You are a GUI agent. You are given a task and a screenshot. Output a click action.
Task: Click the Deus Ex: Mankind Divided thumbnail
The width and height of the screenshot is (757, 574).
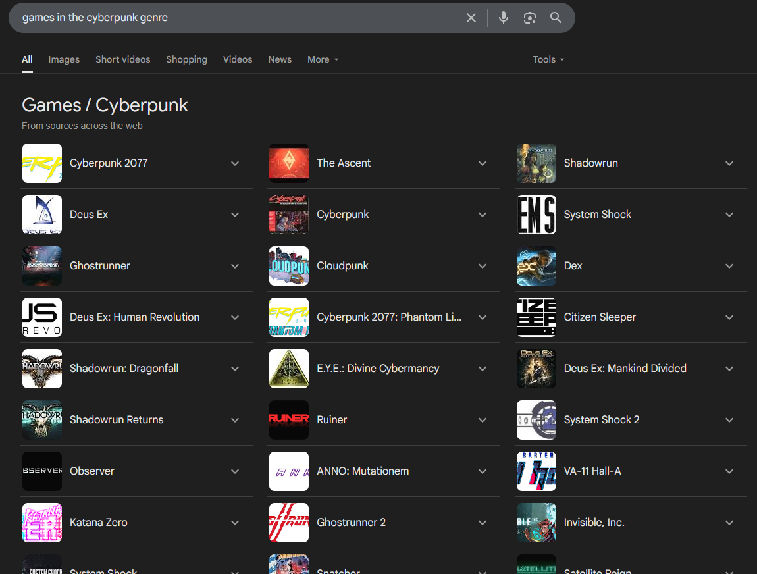(x=536, y=369)
